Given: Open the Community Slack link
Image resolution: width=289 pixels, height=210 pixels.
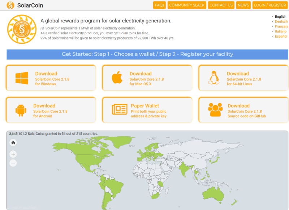Looking at the screenshot, I should pyautogui.click(x=187, y=5).
